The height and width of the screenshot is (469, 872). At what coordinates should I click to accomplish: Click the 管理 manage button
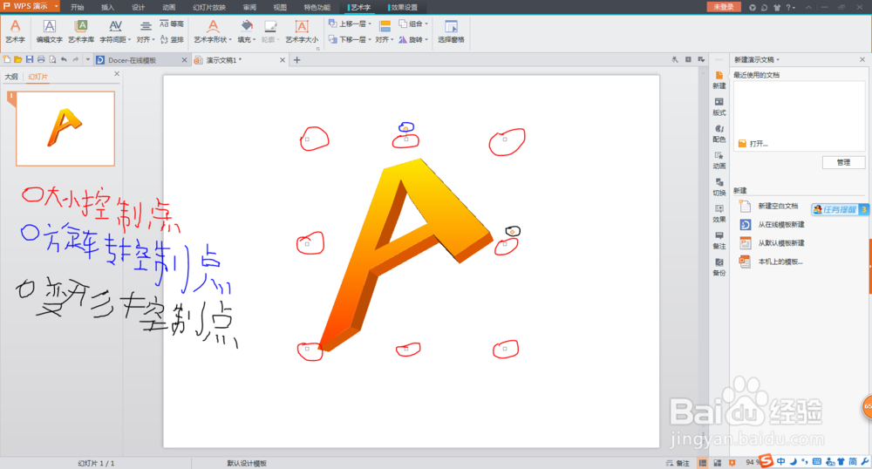point(843,162)
